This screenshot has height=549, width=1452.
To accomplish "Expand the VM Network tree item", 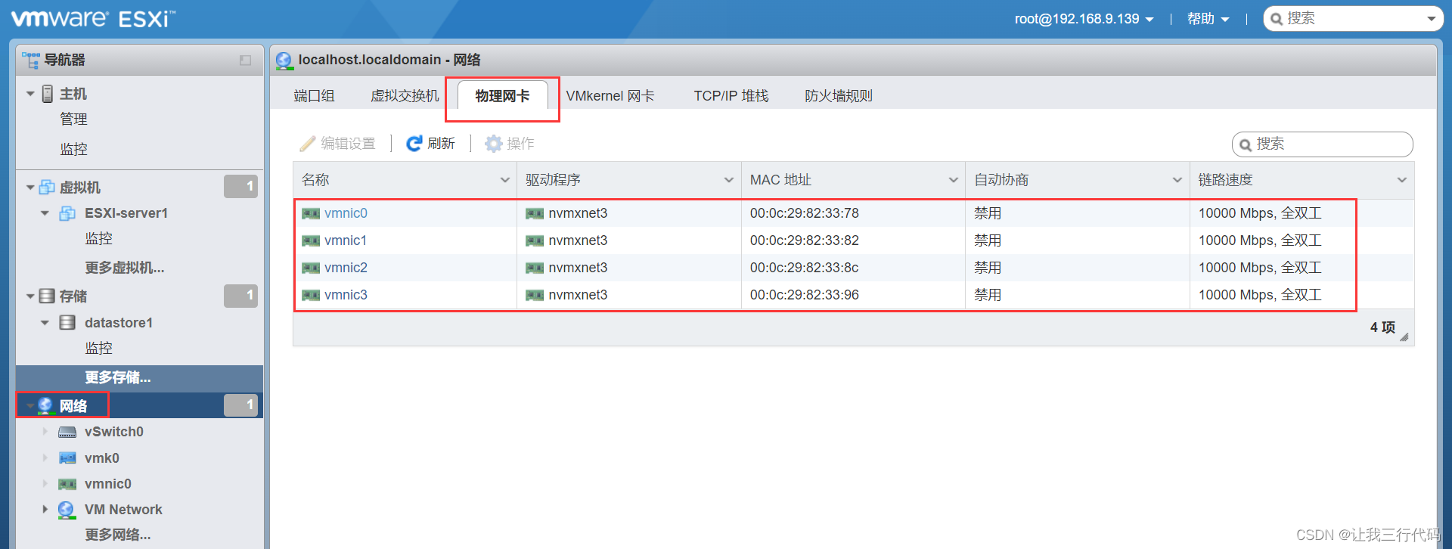I will tap(45, 510).
